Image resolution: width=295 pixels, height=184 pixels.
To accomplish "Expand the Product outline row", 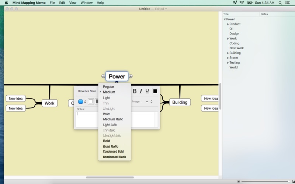I will point(228,24).
